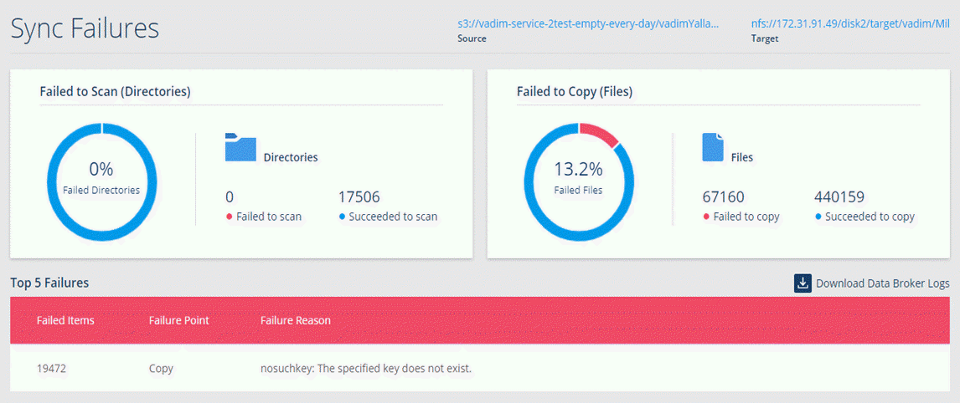The width and height of the screenshot is (960, 403).
Task: Click the blue Succeeded to copy dot
Action: [818, 217]
